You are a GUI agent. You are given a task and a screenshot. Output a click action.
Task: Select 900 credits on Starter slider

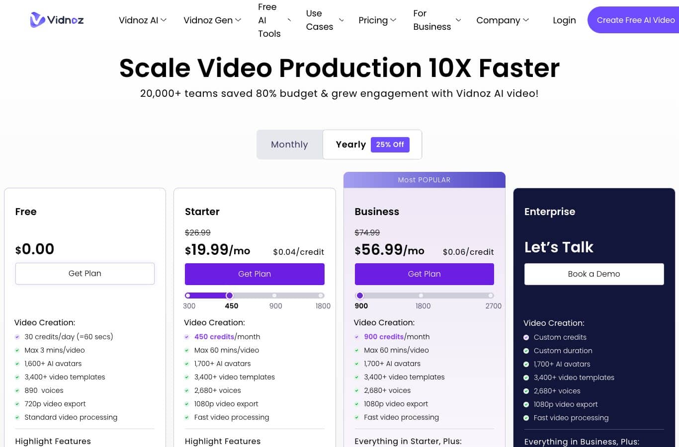[x=274, y=296]
